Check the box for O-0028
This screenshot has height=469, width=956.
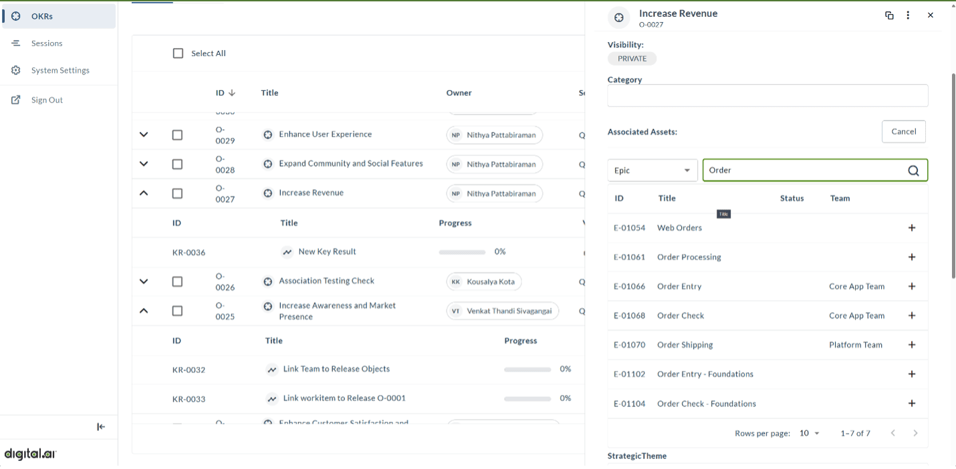click(177, 164)
